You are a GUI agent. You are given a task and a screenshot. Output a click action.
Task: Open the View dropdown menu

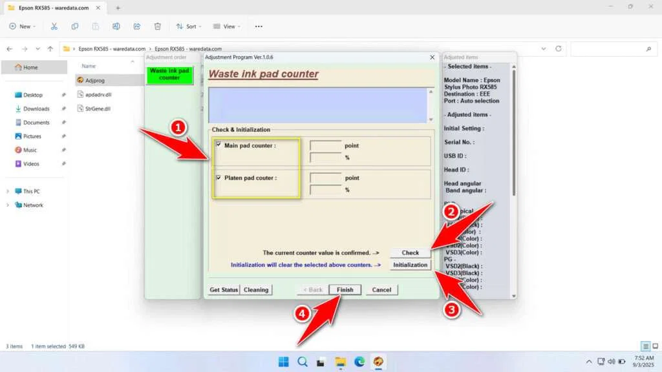227,26
